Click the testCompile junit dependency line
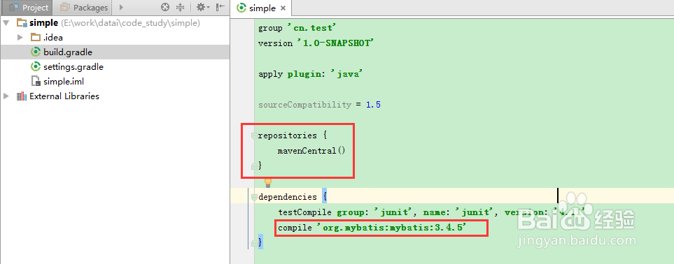The image size is (674, 264). click(431, 212)
